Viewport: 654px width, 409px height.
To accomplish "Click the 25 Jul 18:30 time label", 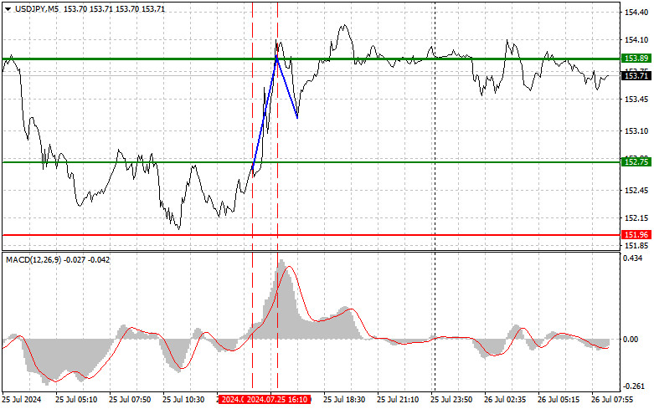I will [344, 400].
